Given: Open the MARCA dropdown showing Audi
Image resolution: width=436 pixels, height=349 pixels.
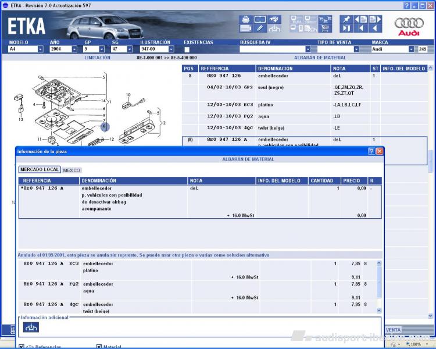Looking at the screenshot, I should [411, 49].
